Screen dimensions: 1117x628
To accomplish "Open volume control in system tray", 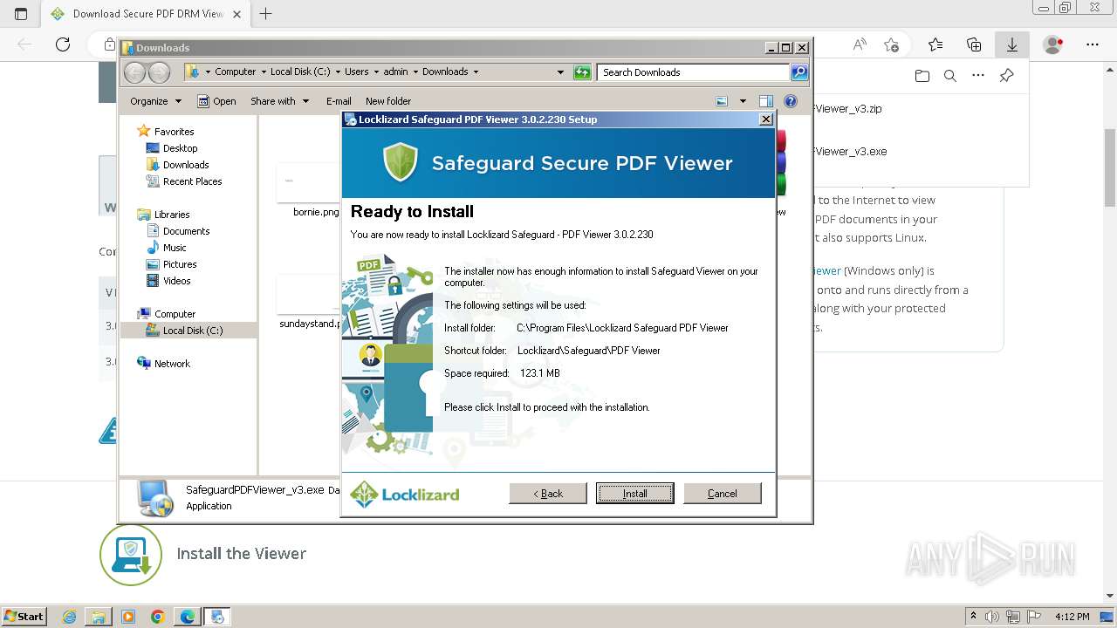I will pos(991,617).
